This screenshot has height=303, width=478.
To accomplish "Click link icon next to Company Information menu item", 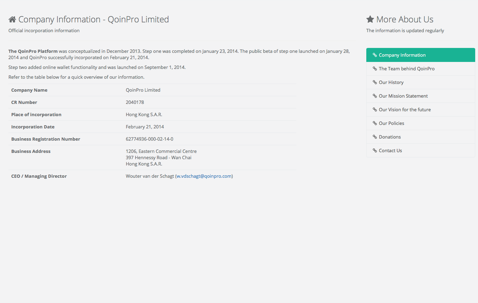I will [x=375, y=55].
